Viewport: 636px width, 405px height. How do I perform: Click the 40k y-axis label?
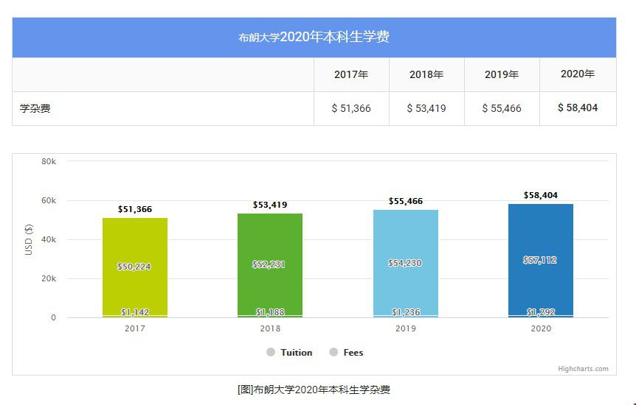pos(49,239)
